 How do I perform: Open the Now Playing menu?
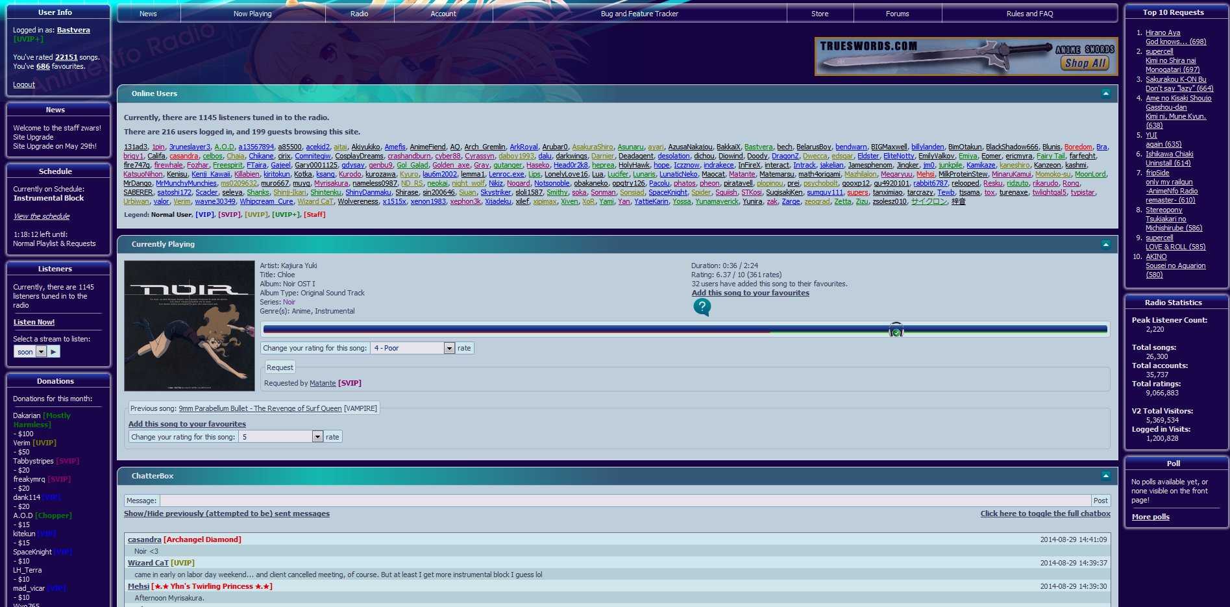[x=252, y=14]
